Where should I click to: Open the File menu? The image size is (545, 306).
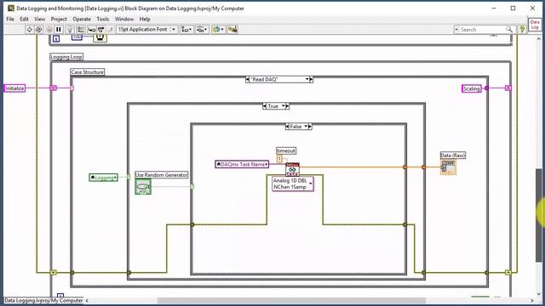pos(10,19)
